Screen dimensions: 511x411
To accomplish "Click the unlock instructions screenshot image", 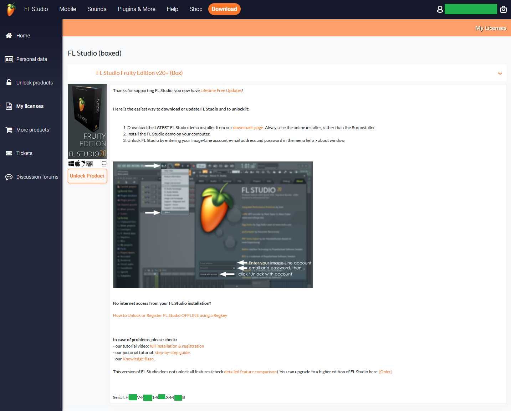I will coord(213,225).
